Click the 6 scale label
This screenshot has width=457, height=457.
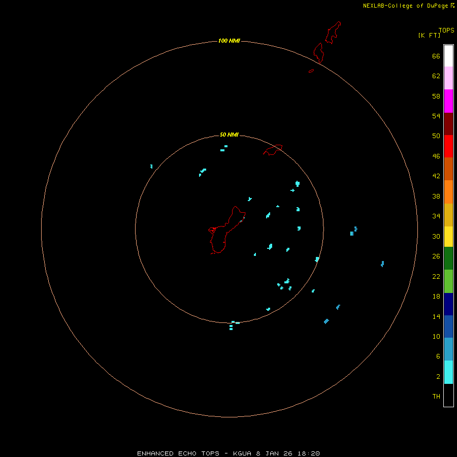point(438,356)
